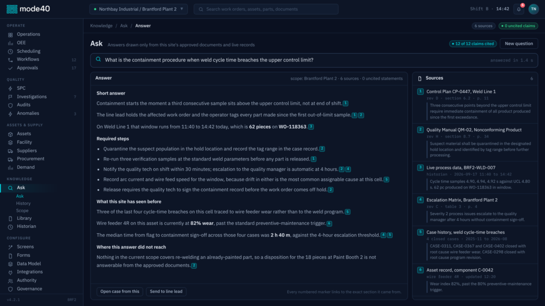Click the SPC lightning icon
This screenshot has height=306, width=545.
(11, 89)
